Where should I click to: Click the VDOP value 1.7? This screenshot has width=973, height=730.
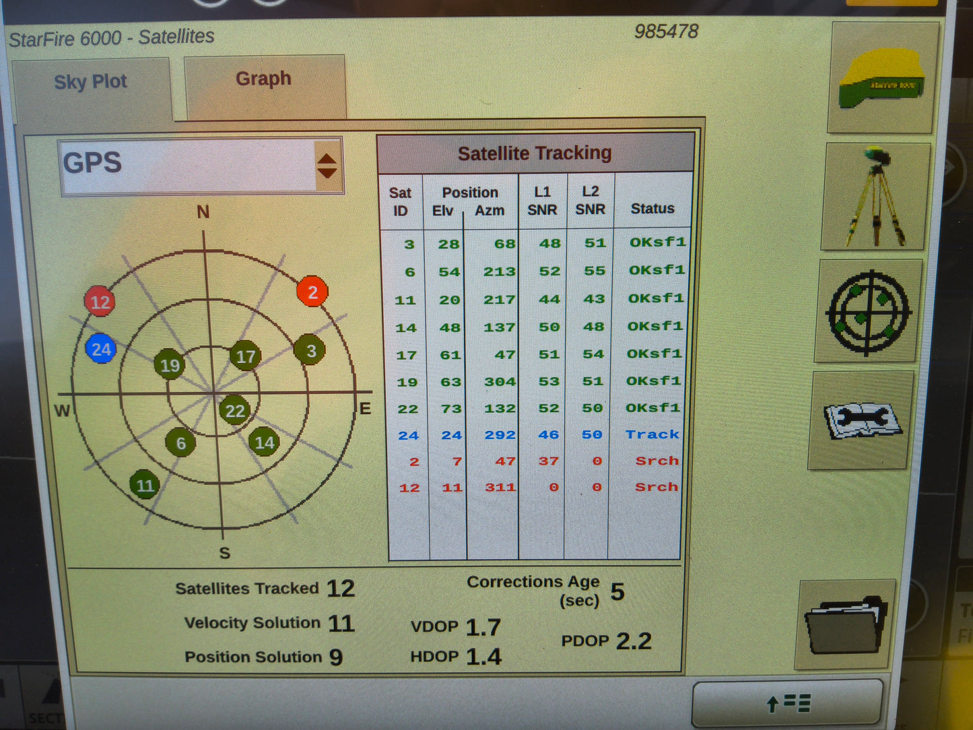(483, 628)
